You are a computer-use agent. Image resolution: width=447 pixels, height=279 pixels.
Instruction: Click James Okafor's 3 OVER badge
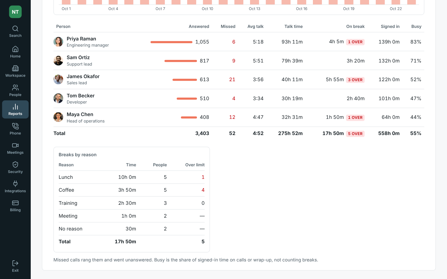pos(355,80)
